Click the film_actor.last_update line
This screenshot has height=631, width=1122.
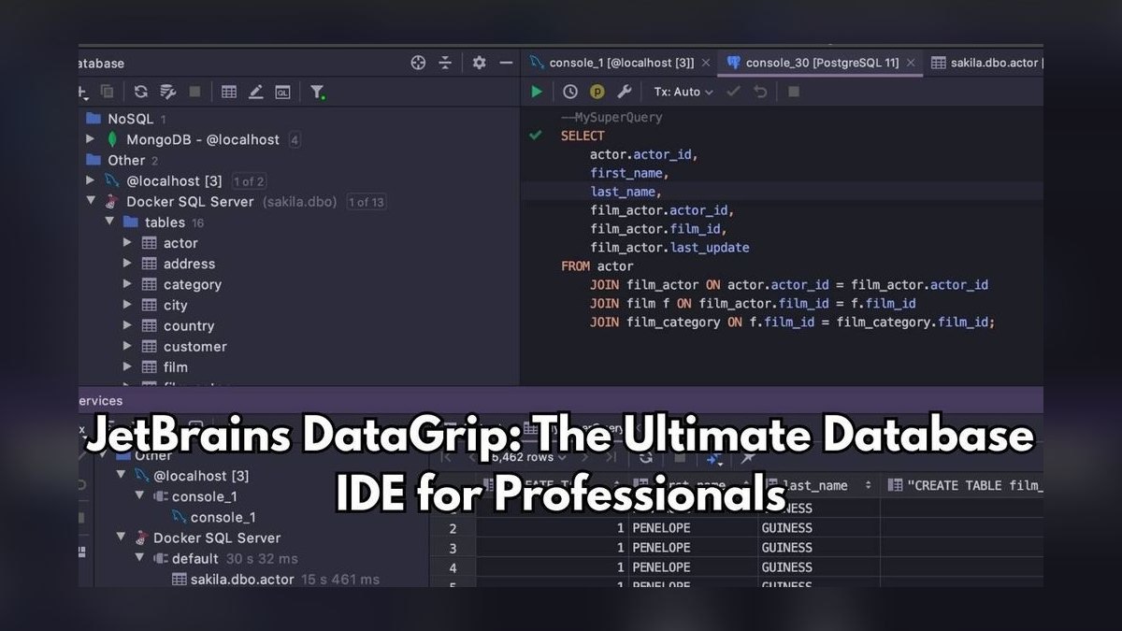(669, 248)
